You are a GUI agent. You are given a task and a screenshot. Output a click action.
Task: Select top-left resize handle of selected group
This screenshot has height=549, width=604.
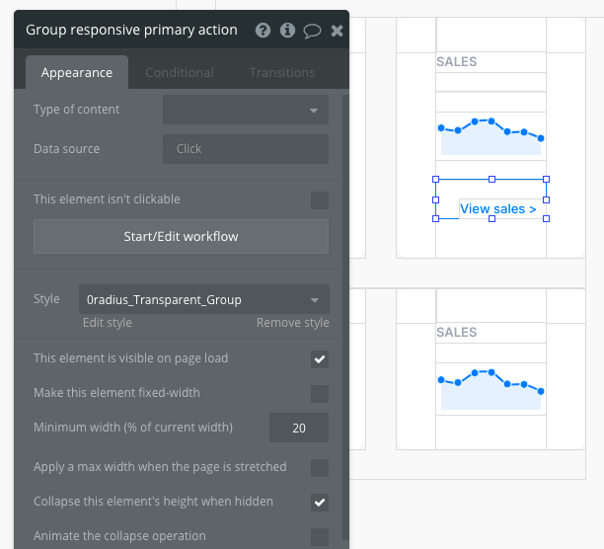point(435,179)
